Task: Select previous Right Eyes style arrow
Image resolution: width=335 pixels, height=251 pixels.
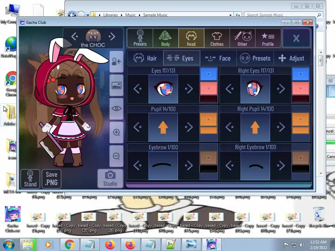Action: coord(230,89)
